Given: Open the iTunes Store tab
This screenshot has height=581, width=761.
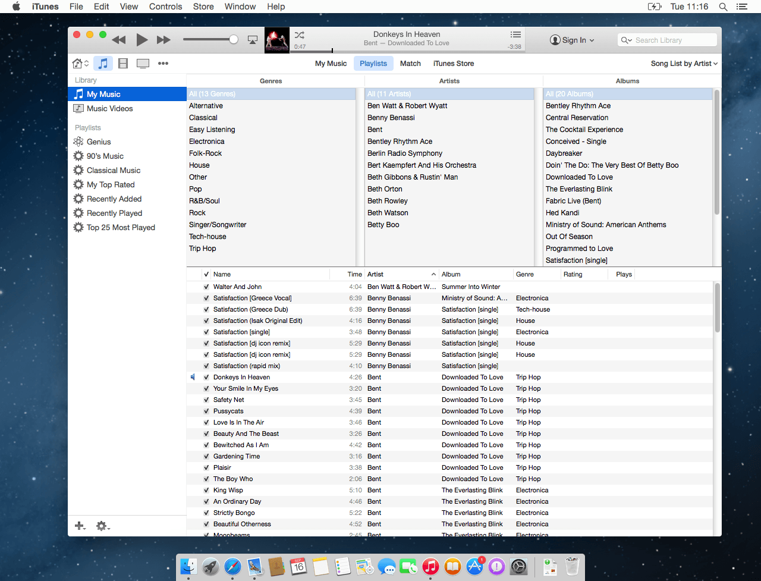Looking at the screenshot, I should 454,64.
